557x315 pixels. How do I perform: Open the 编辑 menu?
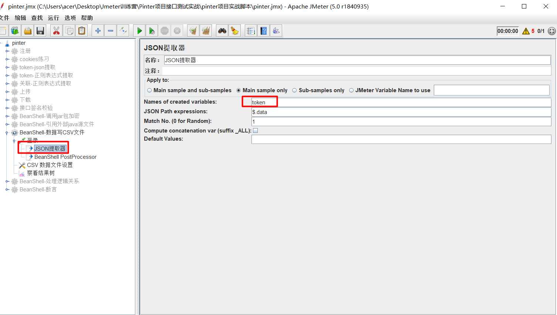20,18
